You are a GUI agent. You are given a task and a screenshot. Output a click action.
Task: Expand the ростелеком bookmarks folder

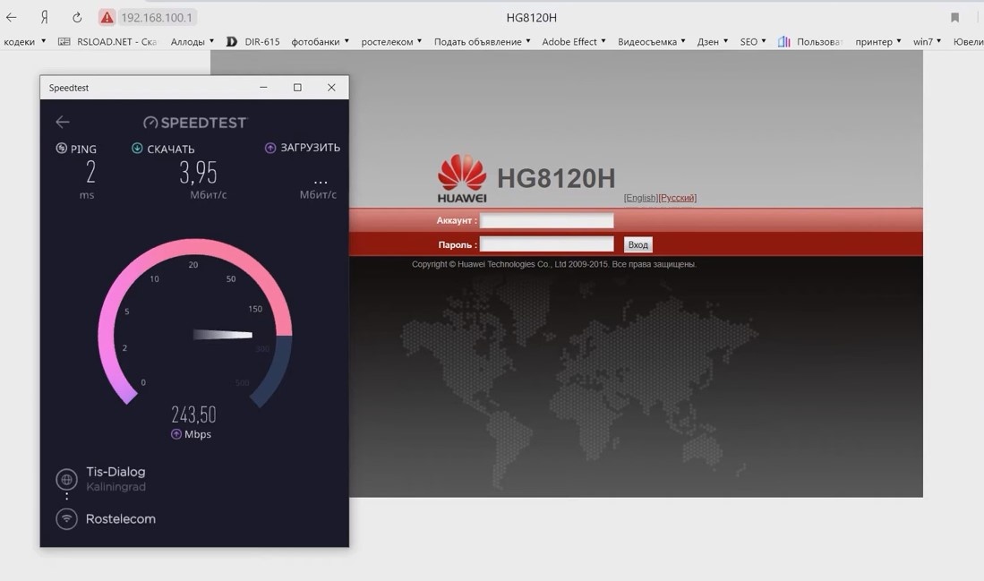pos(391,41)
